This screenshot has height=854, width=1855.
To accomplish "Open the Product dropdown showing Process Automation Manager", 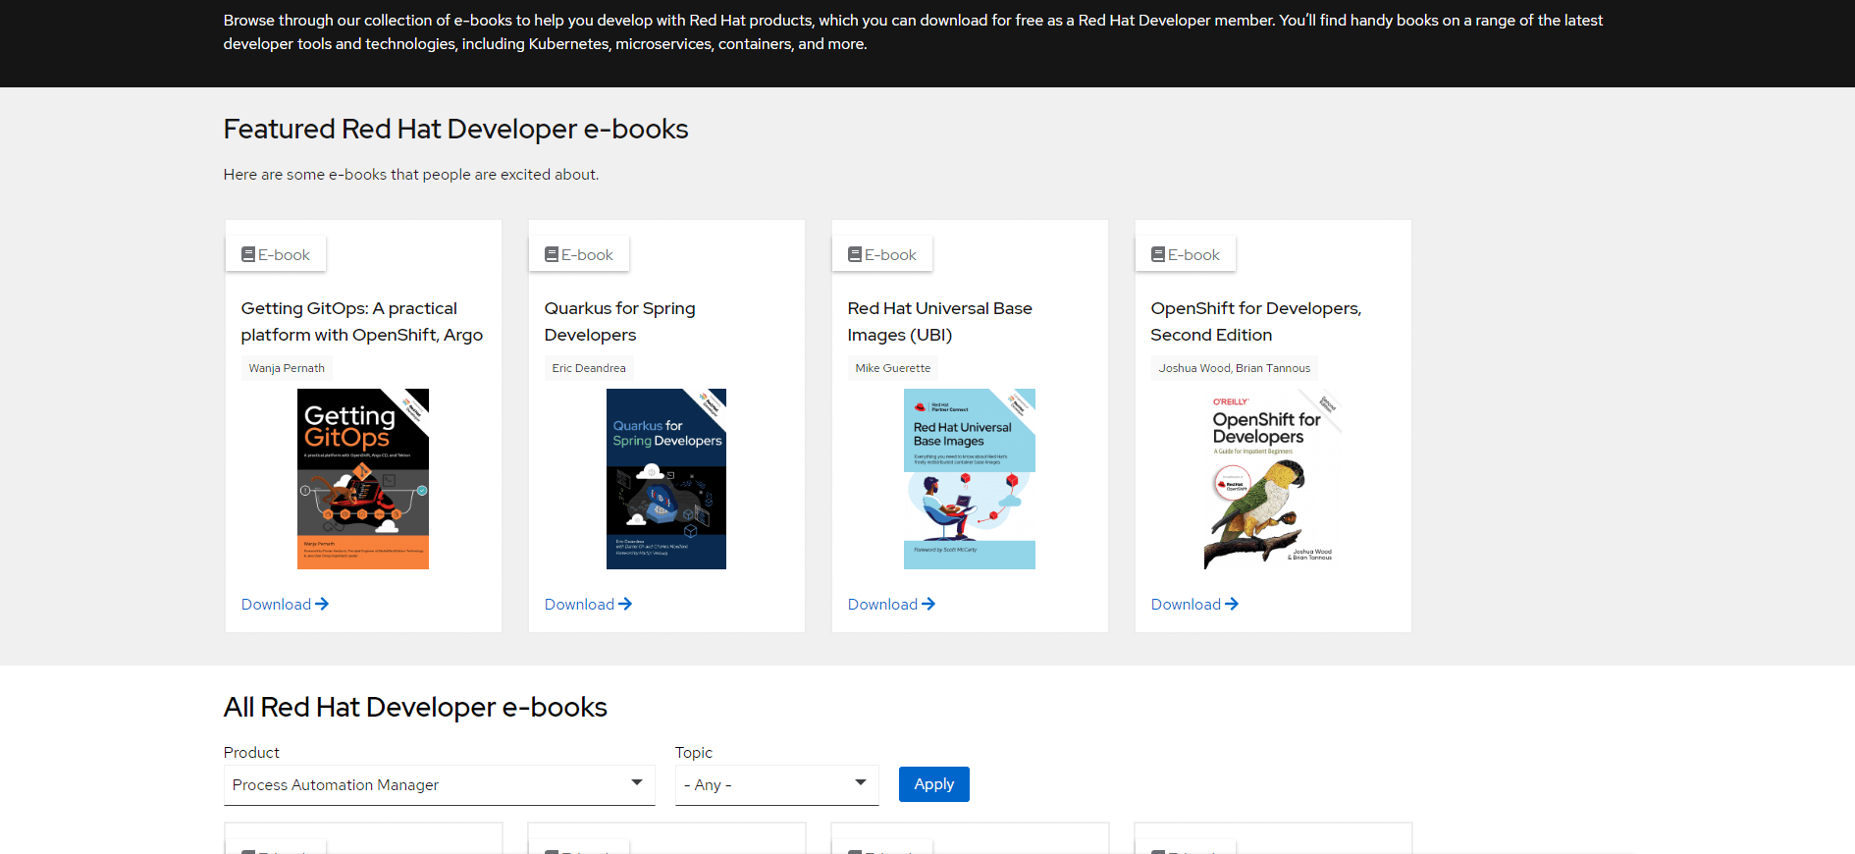I will 439,785.
